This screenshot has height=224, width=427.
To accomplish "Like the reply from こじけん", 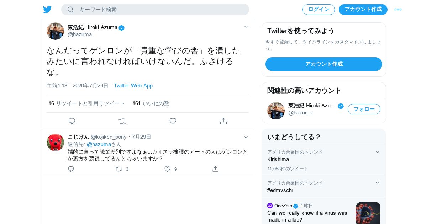I will [168, 169].
